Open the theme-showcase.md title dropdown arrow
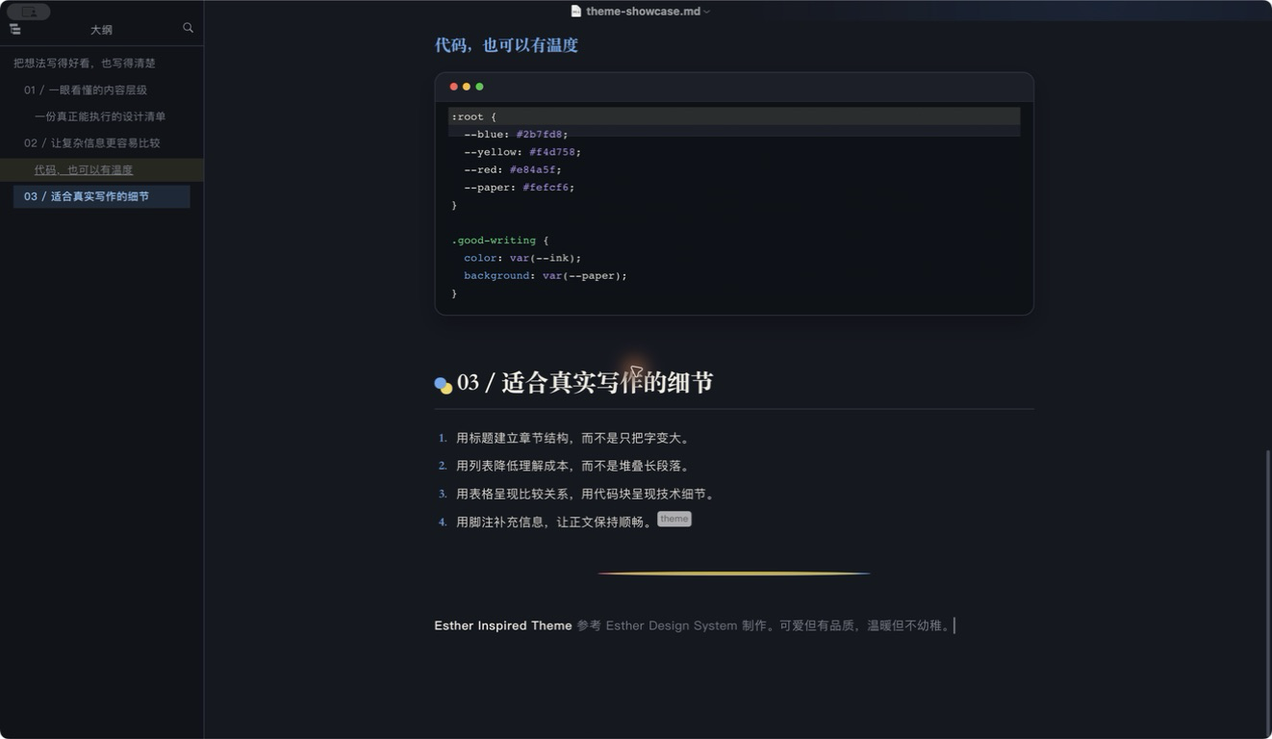Screen dimensions: 1272x739 pos(706,12)
